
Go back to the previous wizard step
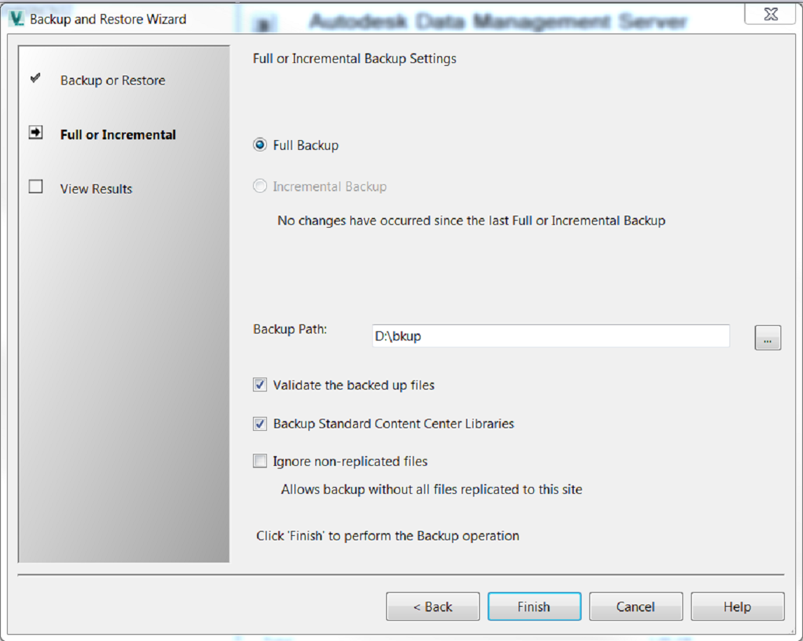click(432, 606)
